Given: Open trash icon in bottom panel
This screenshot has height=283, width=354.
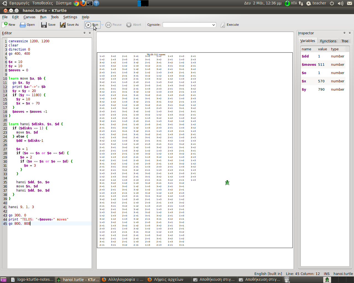Looking at the screenshot, I should (287, 280).
